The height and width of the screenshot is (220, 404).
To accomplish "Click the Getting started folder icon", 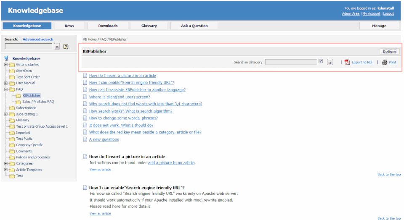I will [12, 65].
